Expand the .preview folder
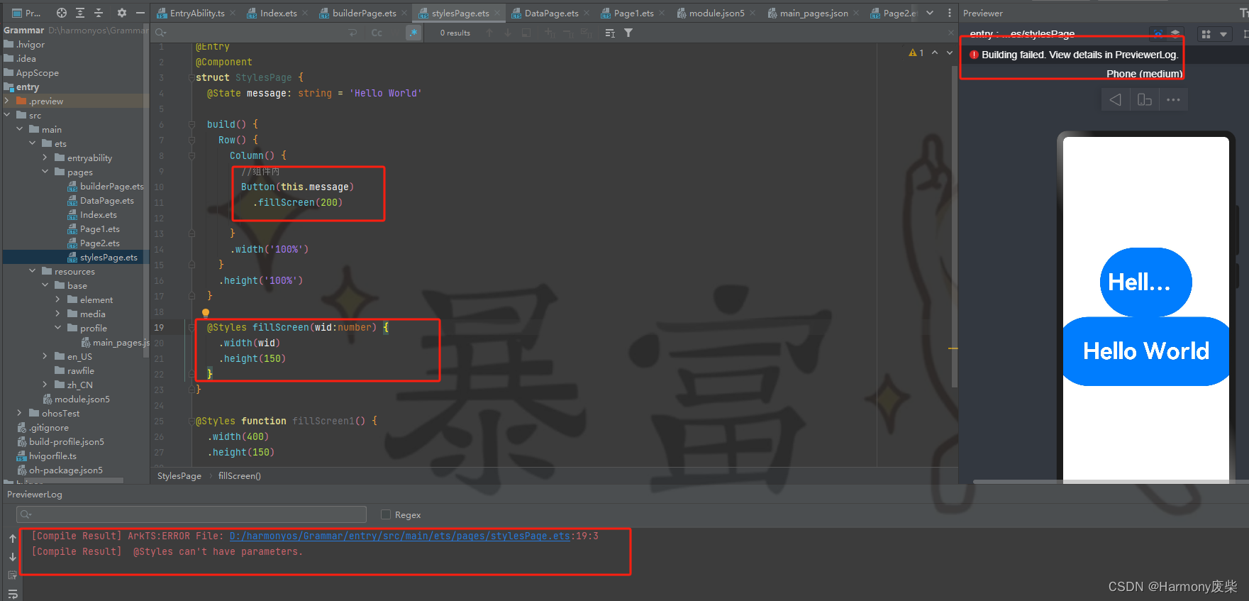1249x601 pixels. (7, 101)
